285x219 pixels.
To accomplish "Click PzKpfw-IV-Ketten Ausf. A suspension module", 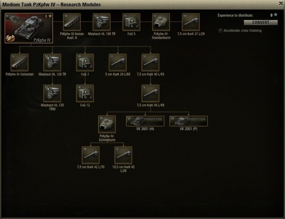I will click(72, 22).
